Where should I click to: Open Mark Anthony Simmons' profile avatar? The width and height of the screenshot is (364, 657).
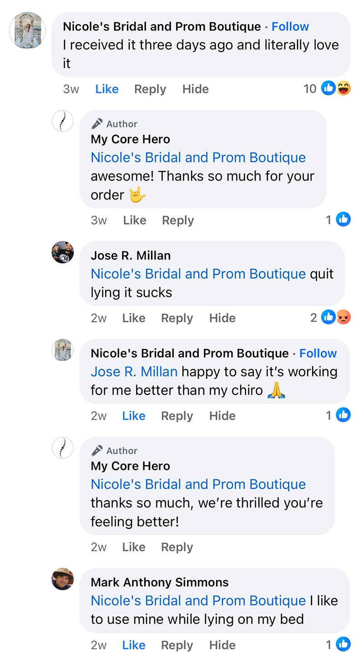pos(63,579)
